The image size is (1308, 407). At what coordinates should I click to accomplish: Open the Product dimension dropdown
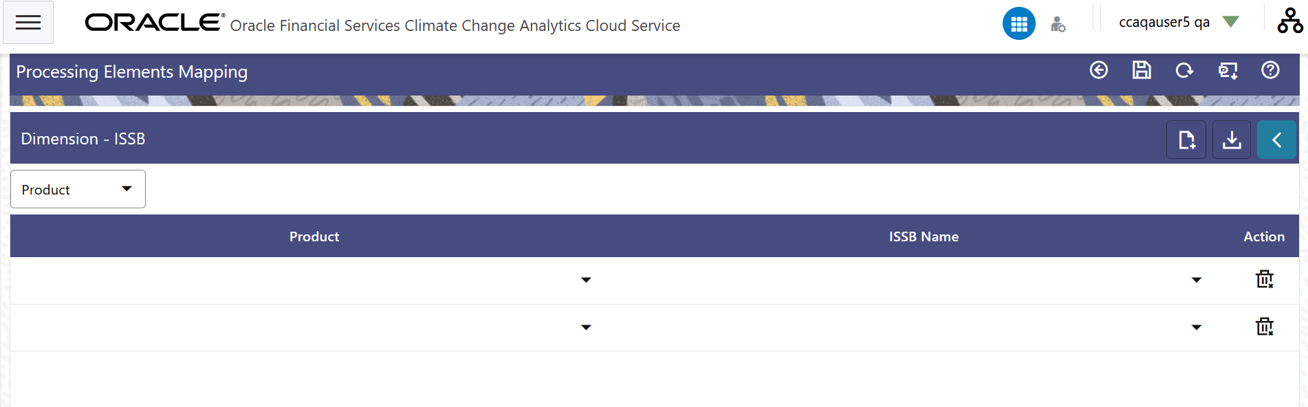point(78,189)
